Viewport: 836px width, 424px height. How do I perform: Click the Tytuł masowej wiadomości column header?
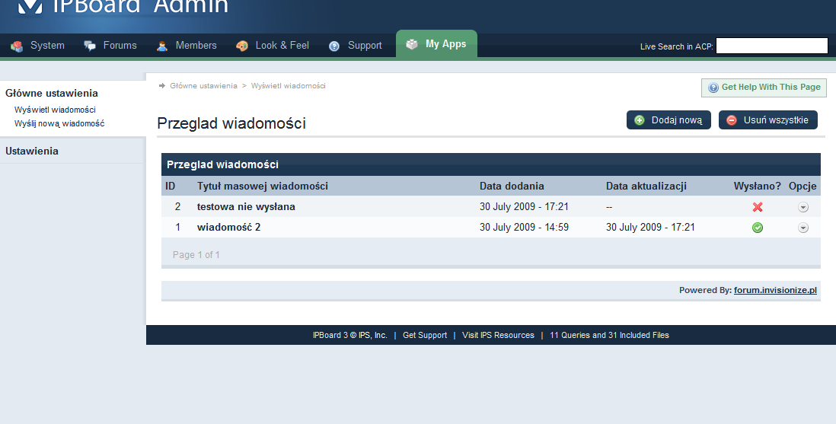tap(263, 186)
